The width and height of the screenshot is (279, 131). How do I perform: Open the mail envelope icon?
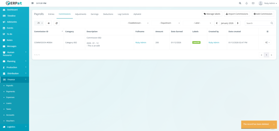tap(253, 3)
